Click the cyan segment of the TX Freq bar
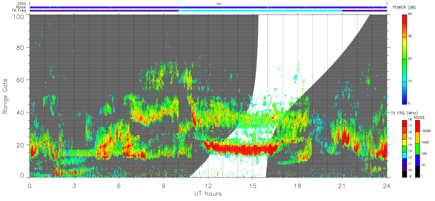435x201 pixels. (260, 11)
